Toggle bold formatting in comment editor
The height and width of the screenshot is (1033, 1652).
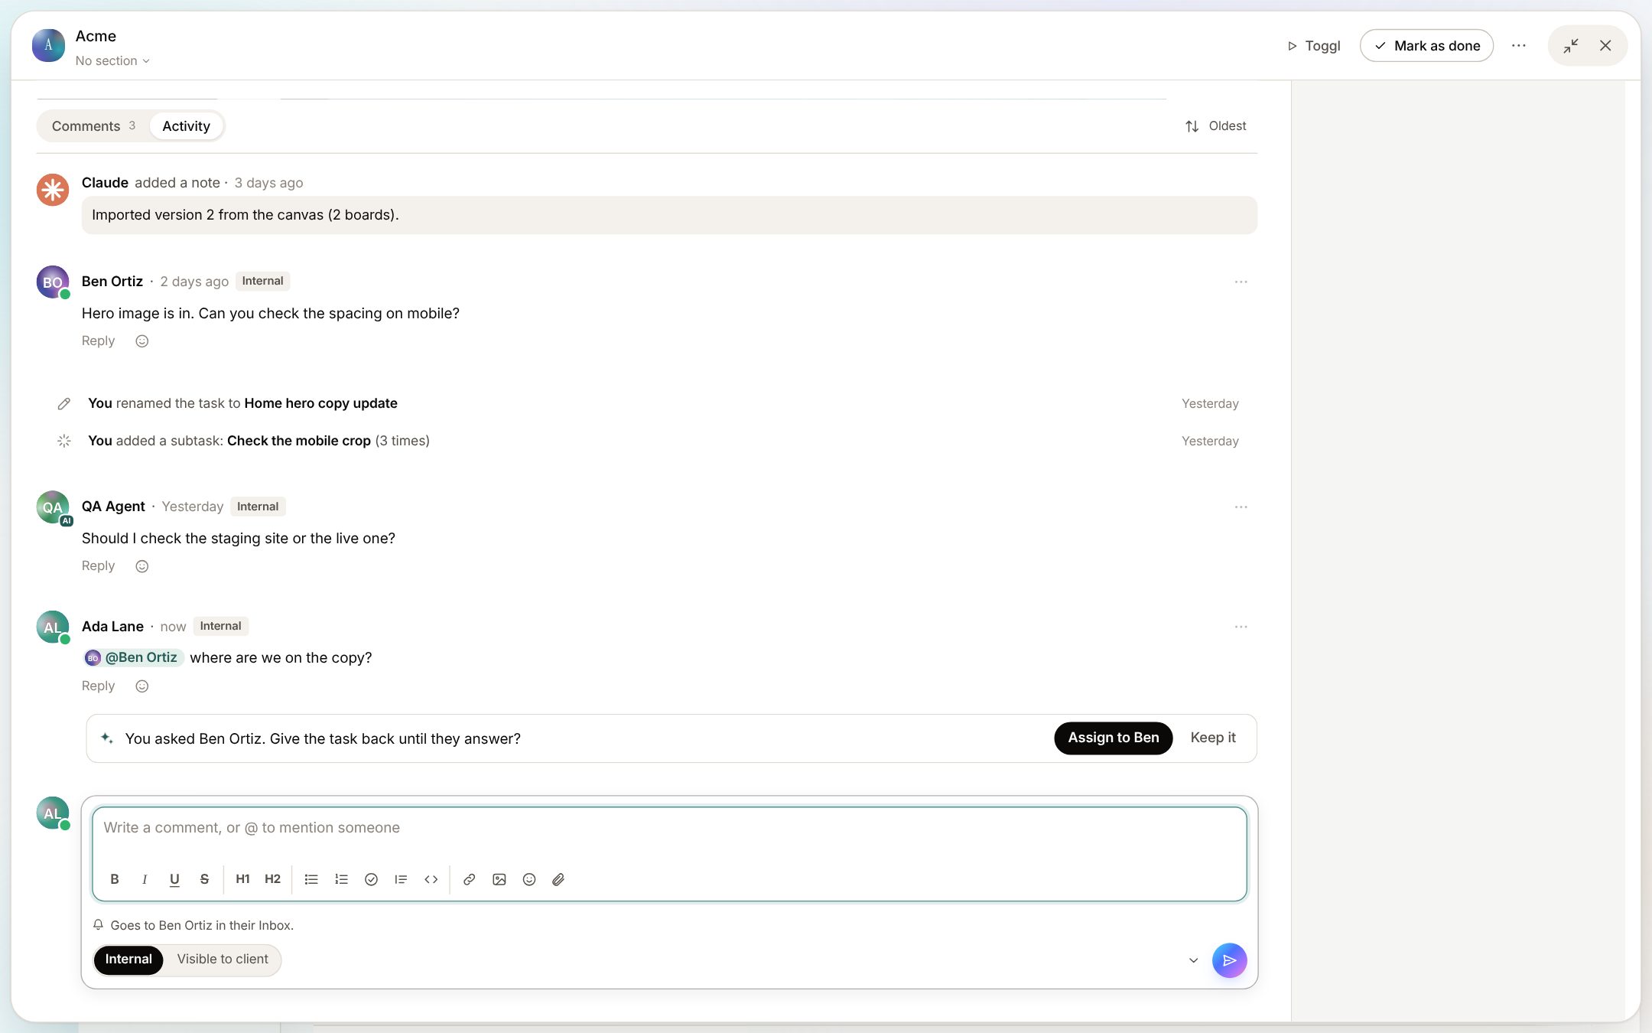[x=115, y=879]
